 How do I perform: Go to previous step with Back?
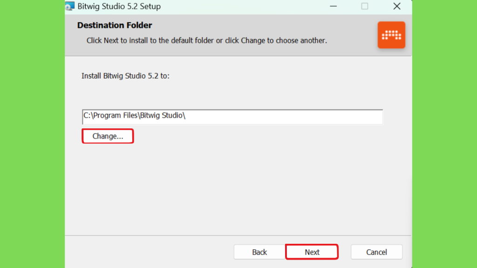pos(259,252)
